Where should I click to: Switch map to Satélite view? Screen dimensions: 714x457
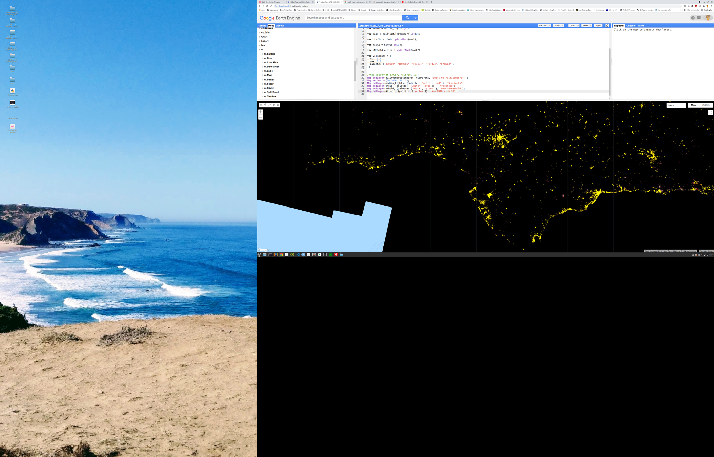706,105
